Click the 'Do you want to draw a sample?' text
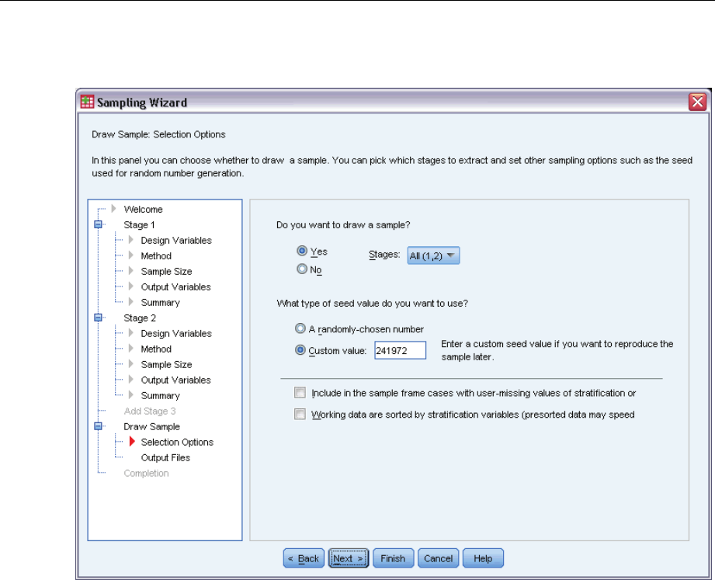This screenshot has height=580, width=715. click(343, 225)
